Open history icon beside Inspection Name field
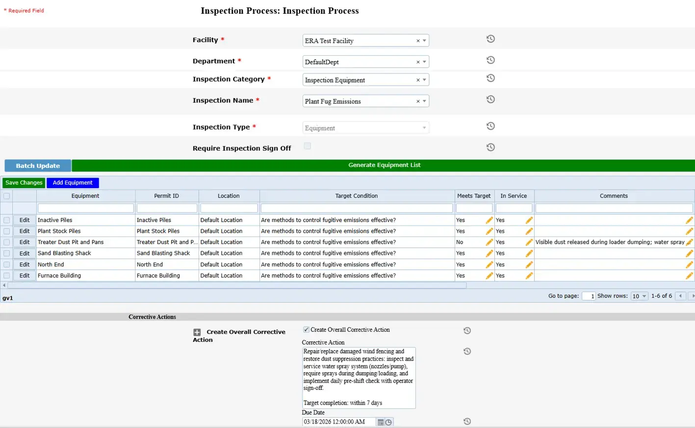 490,99
